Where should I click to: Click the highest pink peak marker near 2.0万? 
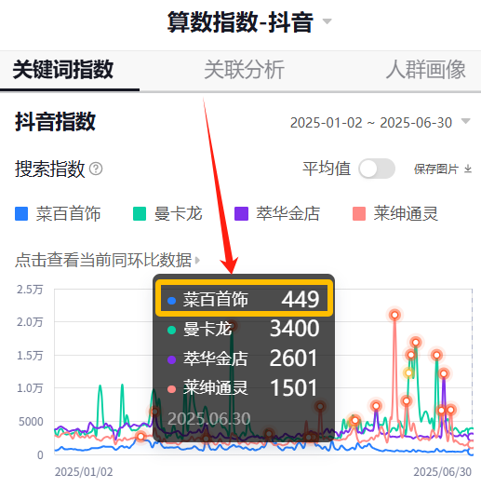click(x=394, y=316)
